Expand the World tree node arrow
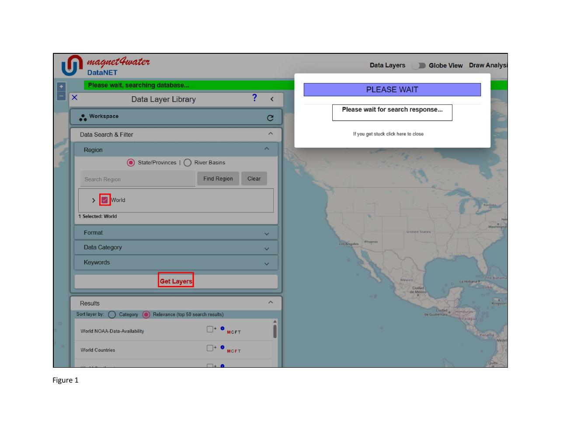Image resolution: width=577 pixels, height=446 pixels. point(94,200)
